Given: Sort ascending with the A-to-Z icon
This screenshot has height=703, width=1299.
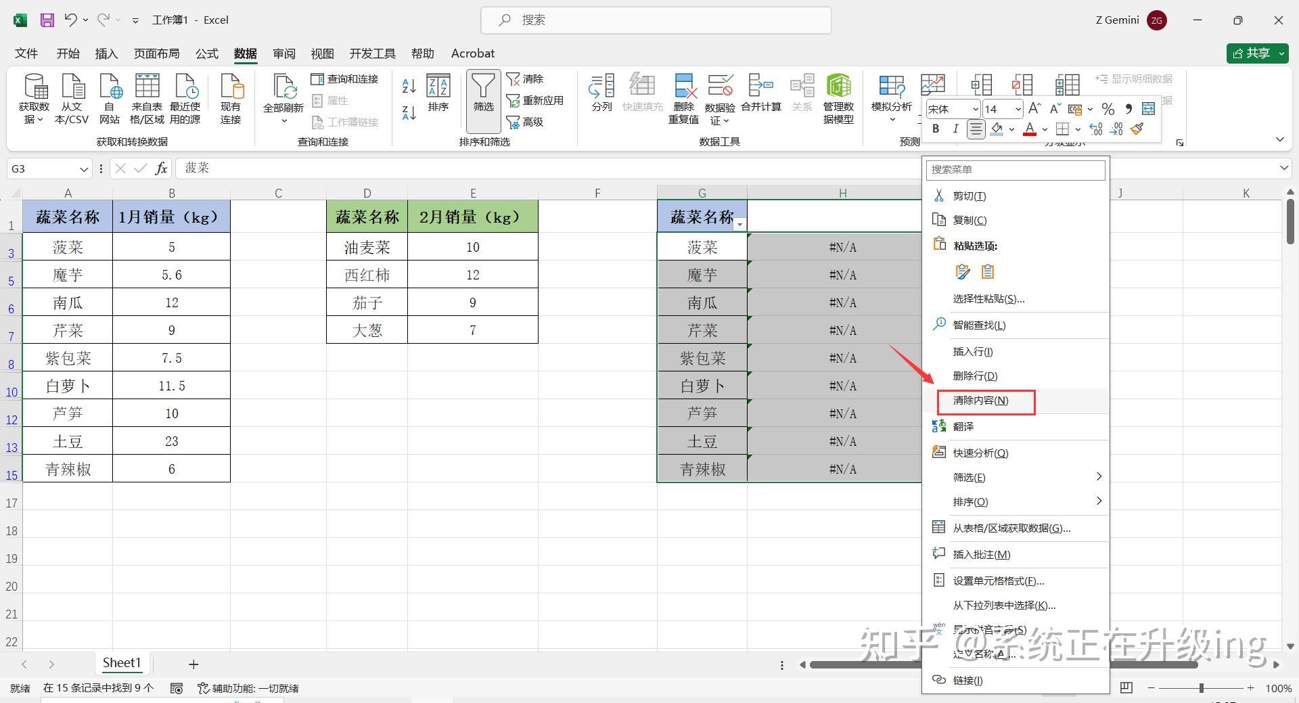Looking at the screenshot, I should pyautogui.click(x=409, y=86).
